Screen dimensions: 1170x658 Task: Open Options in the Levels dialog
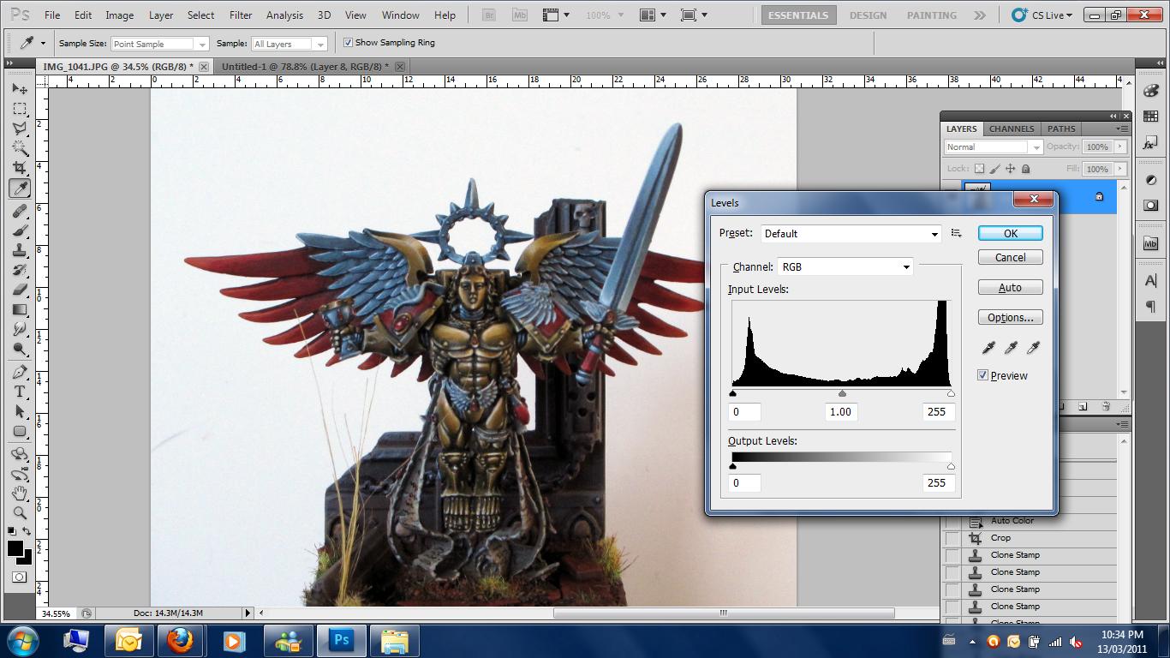1011,317
